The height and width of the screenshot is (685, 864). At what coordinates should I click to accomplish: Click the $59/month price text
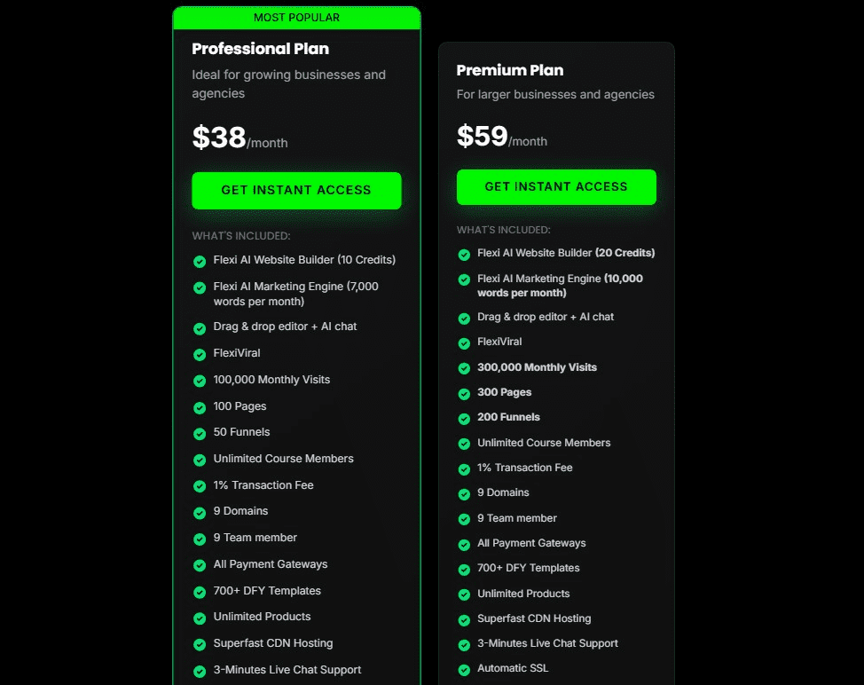point(501,137)
